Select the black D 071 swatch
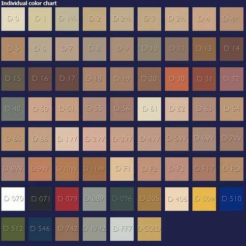 coord(40,199)
